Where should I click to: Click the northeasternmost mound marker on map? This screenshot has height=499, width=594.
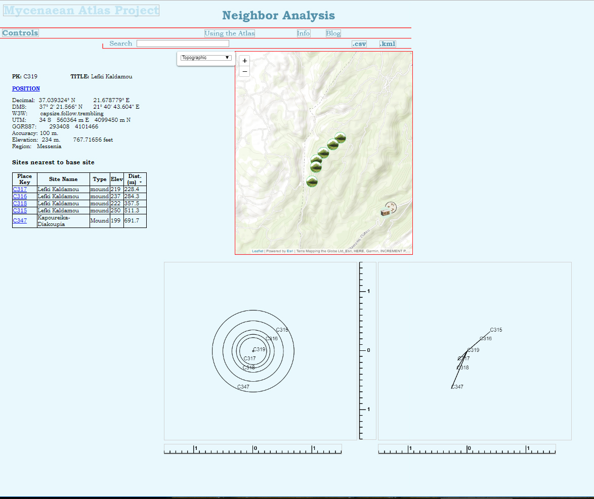(341, 137)
